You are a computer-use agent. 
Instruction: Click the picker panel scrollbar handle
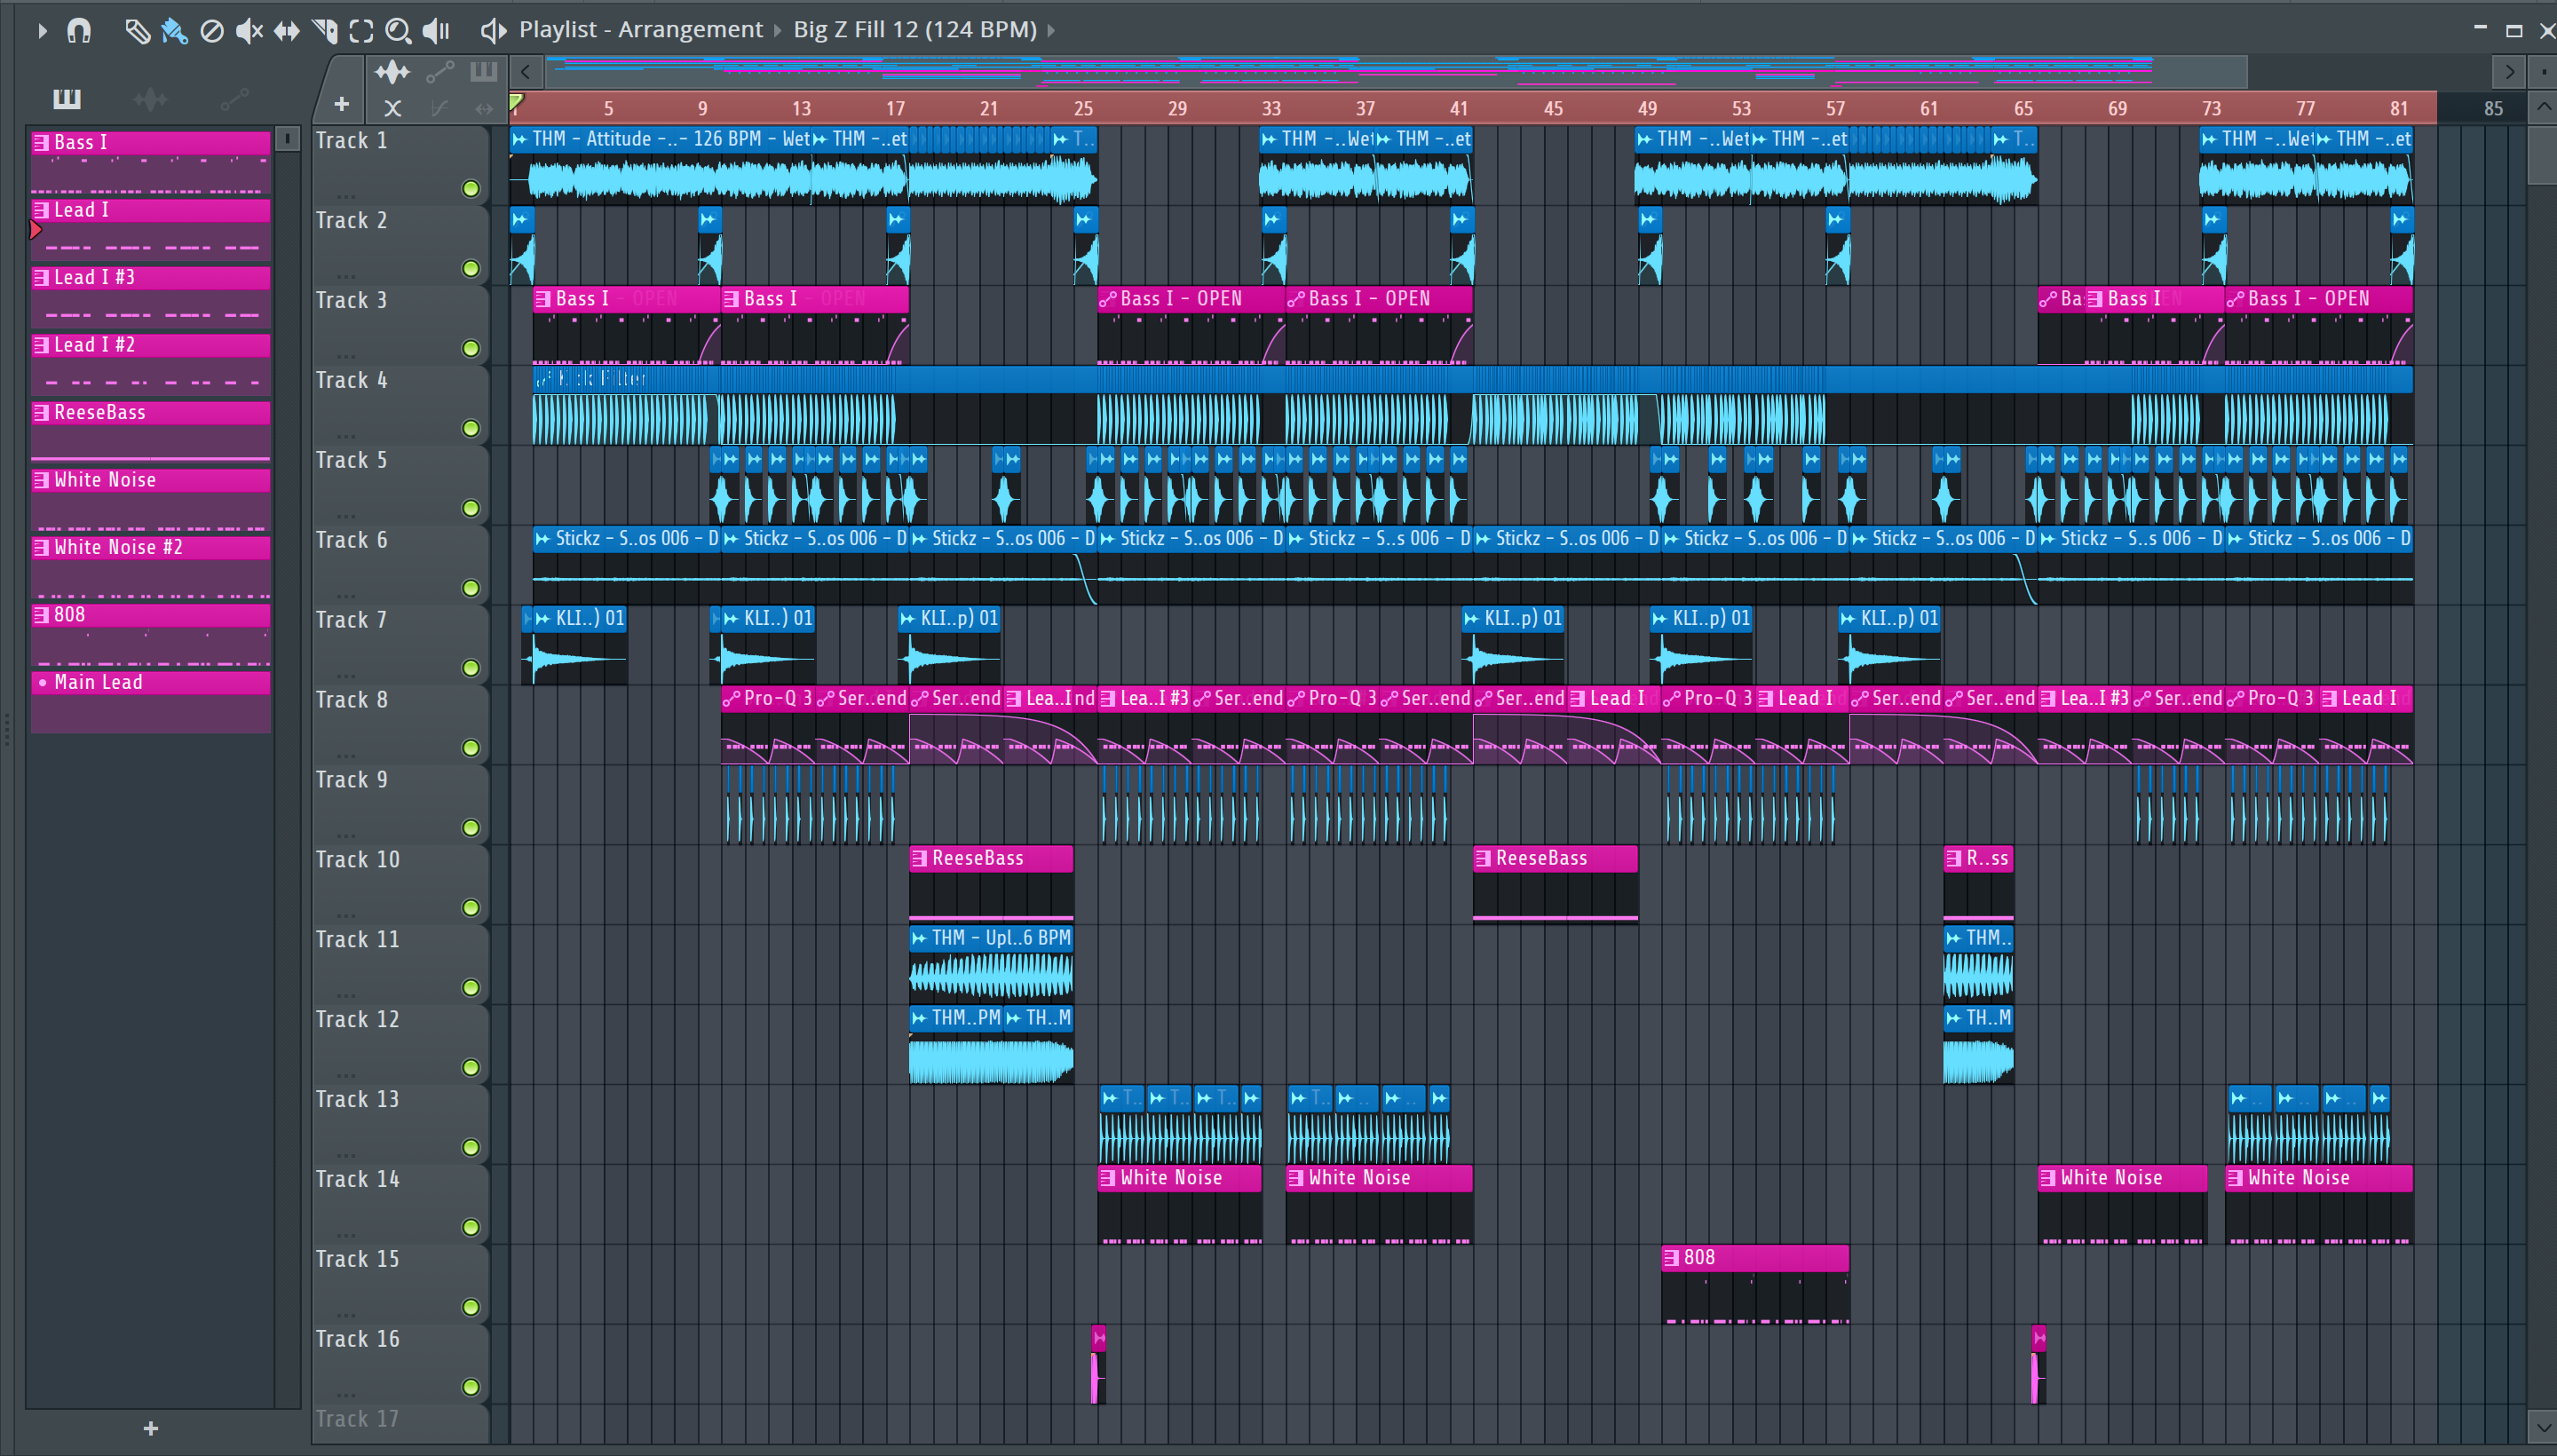click(x=287, y=139)
